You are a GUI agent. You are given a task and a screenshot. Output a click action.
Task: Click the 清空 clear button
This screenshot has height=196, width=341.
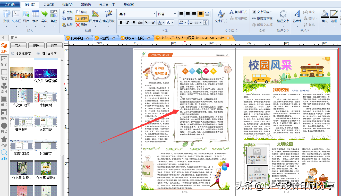54,45
